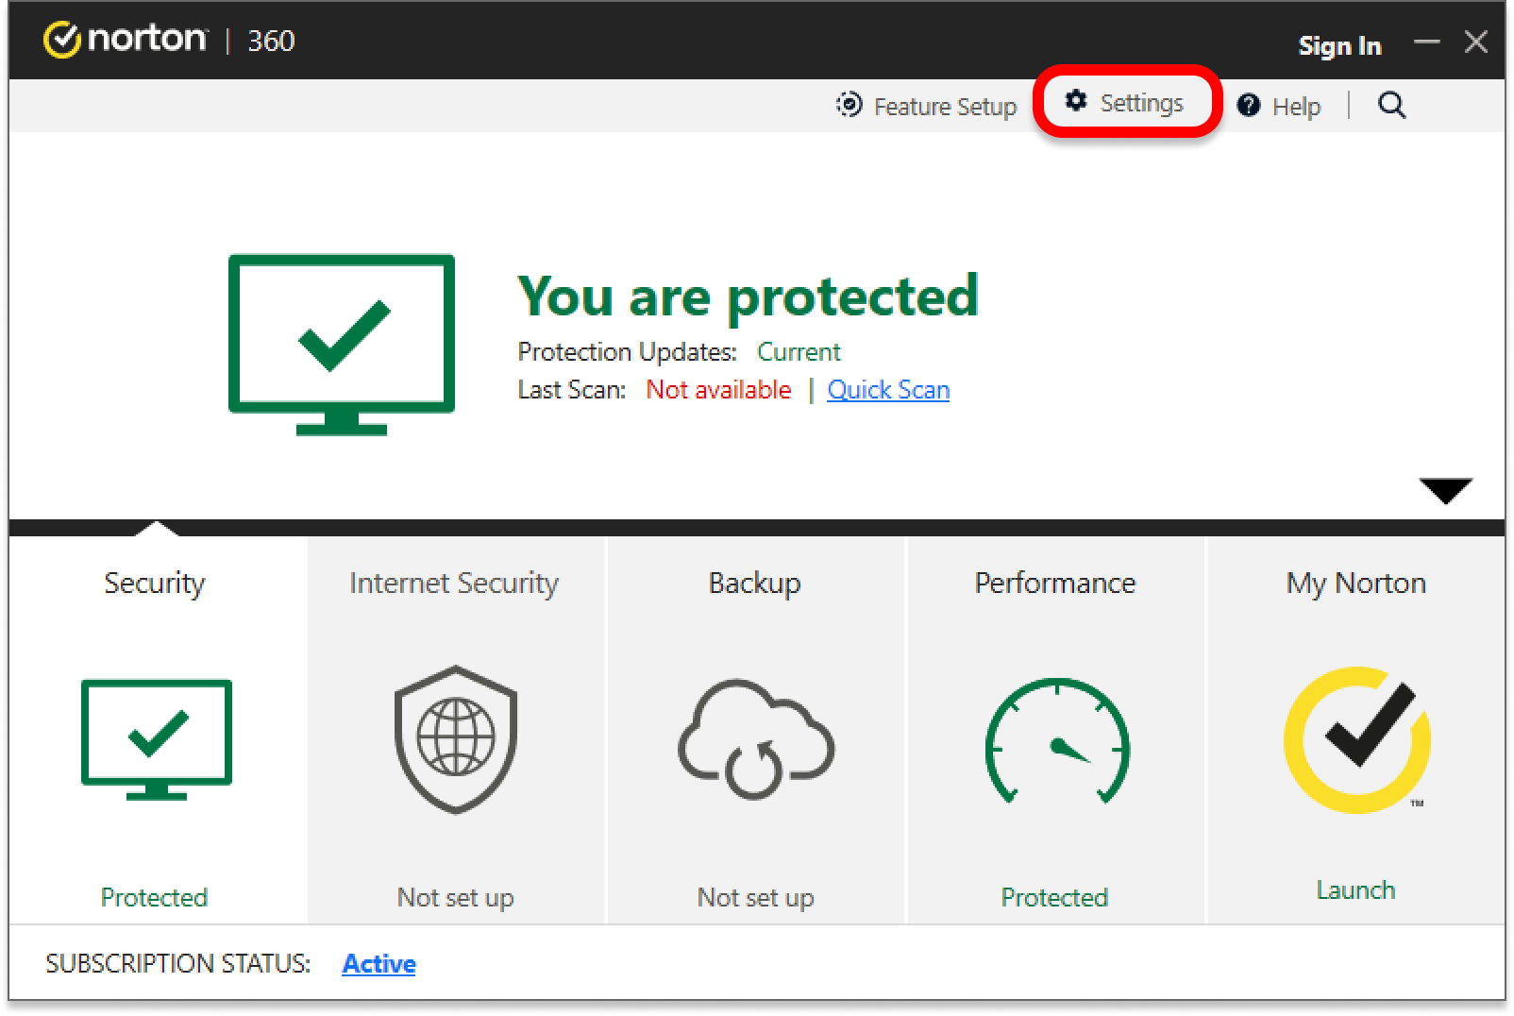Switch to the Backup tab label

pos(754,583)
